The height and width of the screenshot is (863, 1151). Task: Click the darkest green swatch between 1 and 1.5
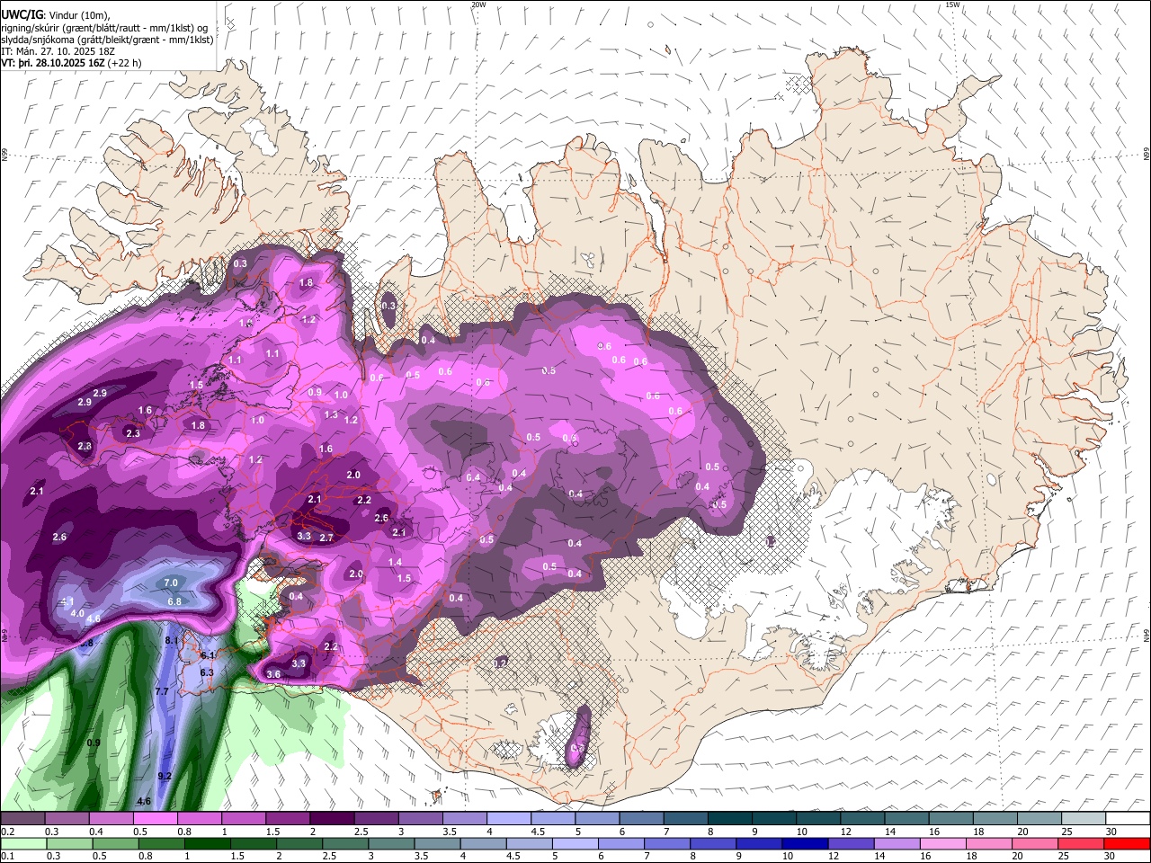(207, 843)
